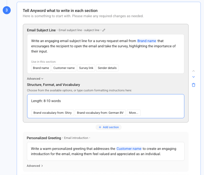Expand Advanced under Personalized Greeting
Viewport: 204px width, 175px height.
35,166
